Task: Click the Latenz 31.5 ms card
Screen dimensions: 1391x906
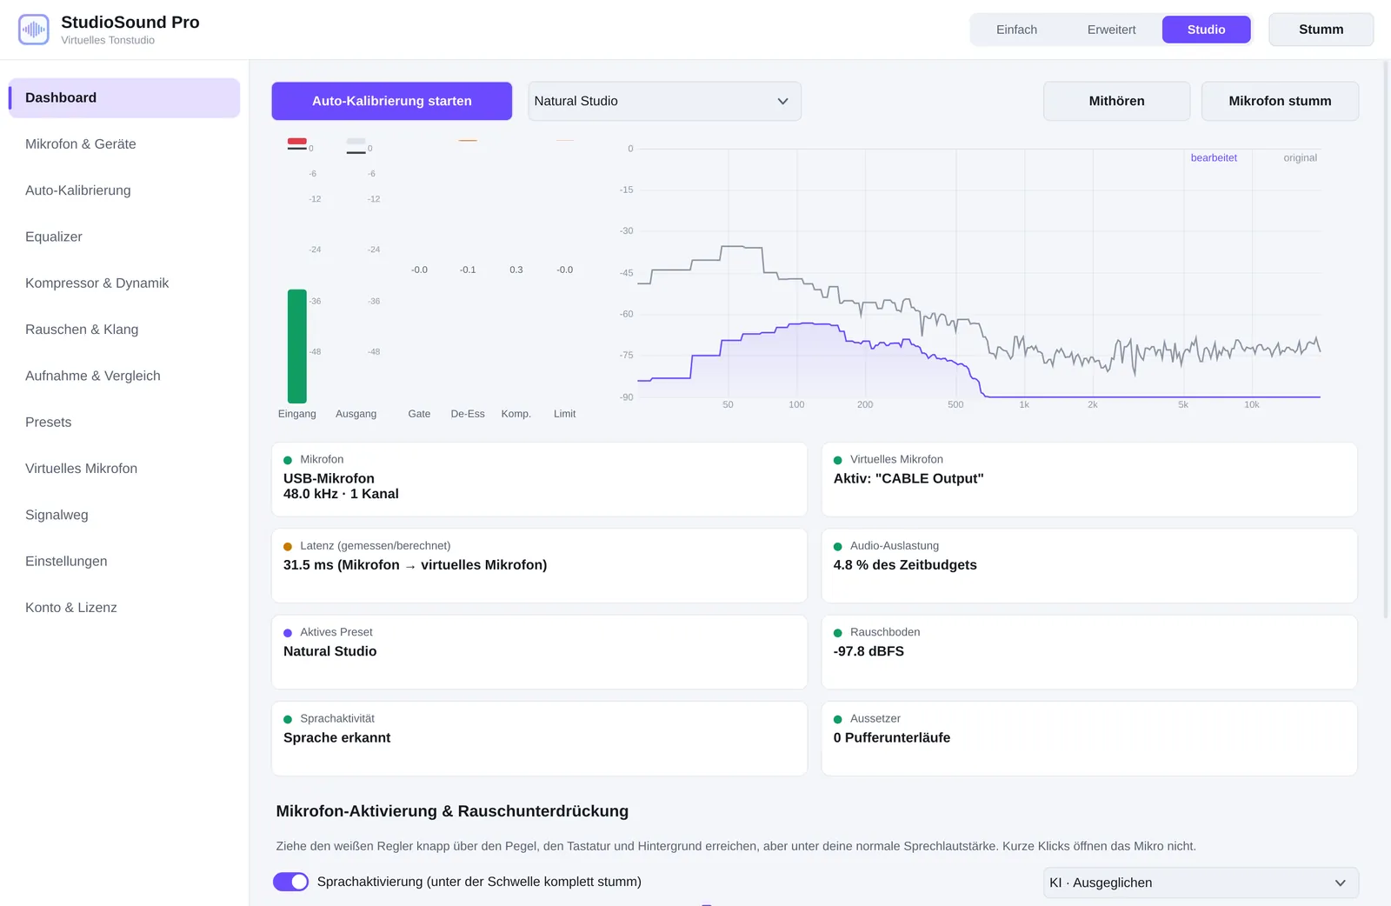Action: tap(539, 566)
